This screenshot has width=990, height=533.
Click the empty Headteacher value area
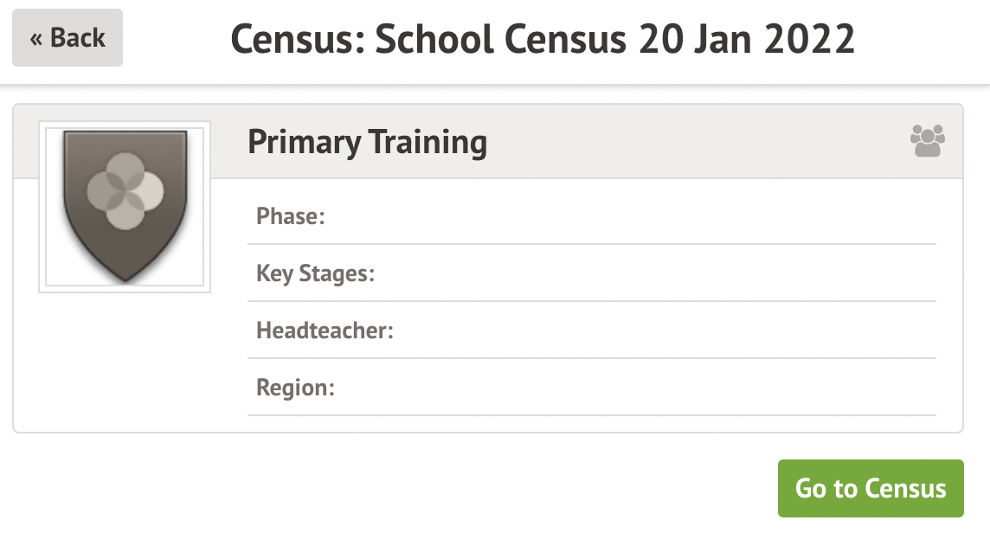[x=658, y=331]
